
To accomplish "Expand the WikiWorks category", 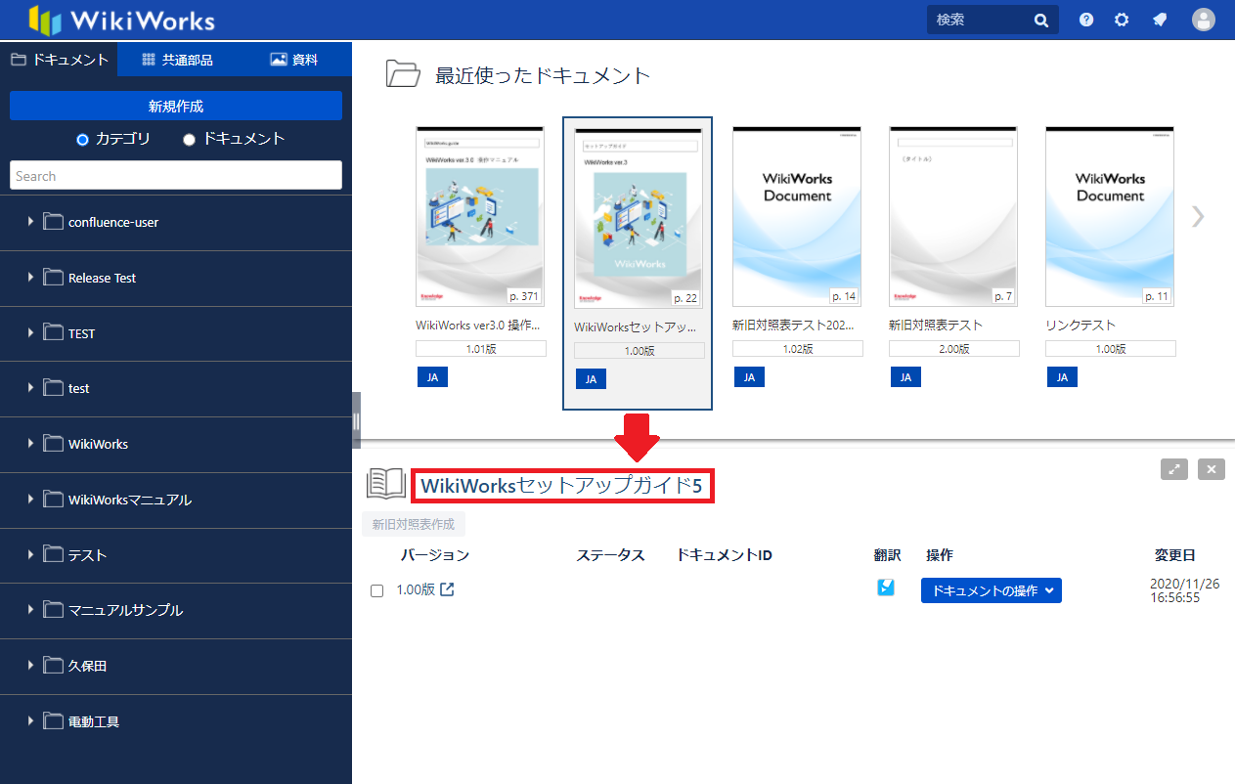I will (x=30, y=444).
